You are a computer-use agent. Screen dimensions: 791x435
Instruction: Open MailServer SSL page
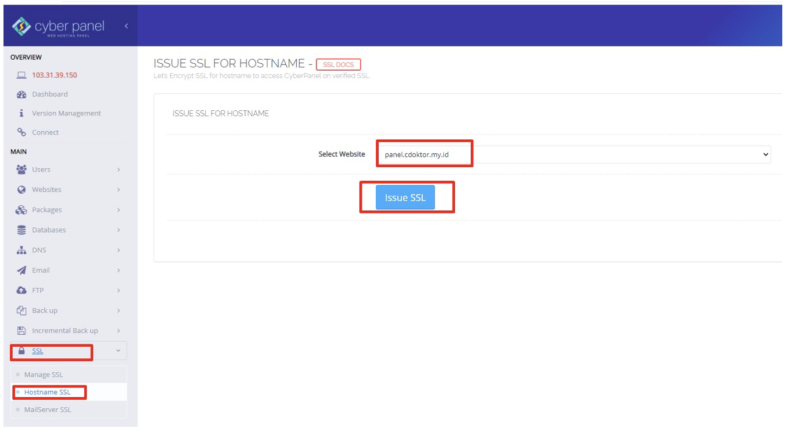pyautogui.click(x=48, y=409)
